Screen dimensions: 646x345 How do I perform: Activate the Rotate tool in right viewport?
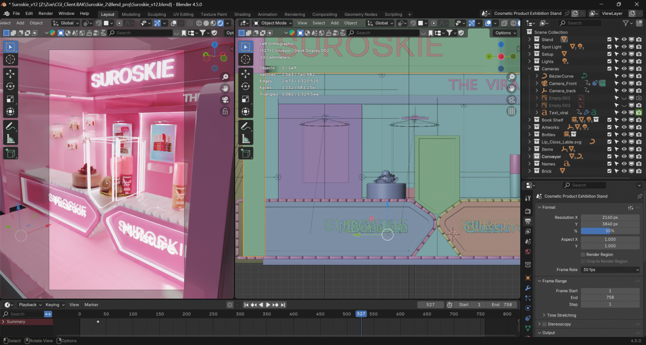pos(246,87)
